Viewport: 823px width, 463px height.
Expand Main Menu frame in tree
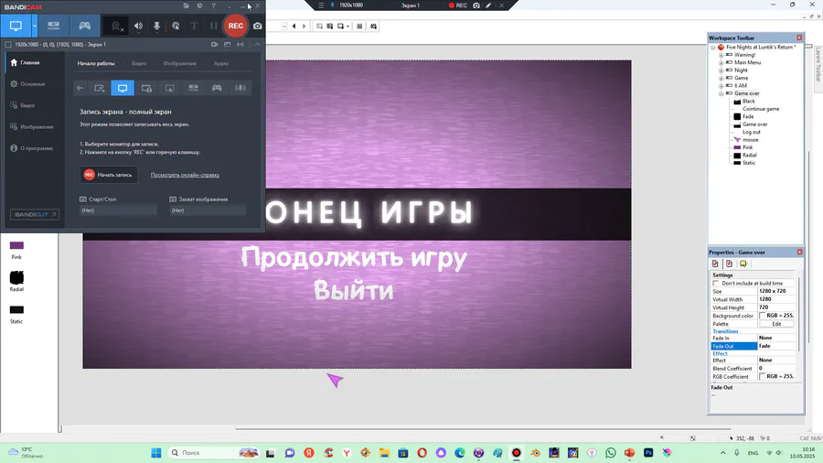721,62
